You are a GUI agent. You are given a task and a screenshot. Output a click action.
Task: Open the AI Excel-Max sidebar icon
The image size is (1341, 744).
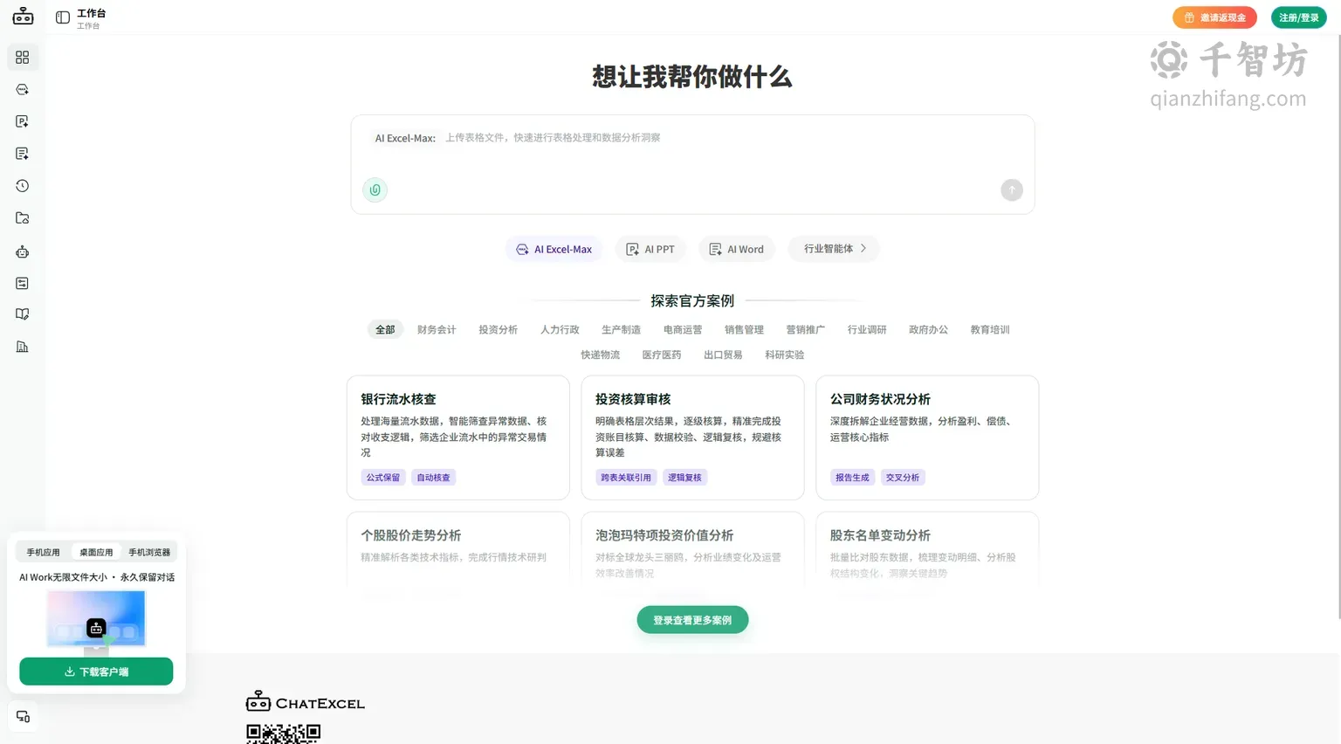click(x=23, y=90)
